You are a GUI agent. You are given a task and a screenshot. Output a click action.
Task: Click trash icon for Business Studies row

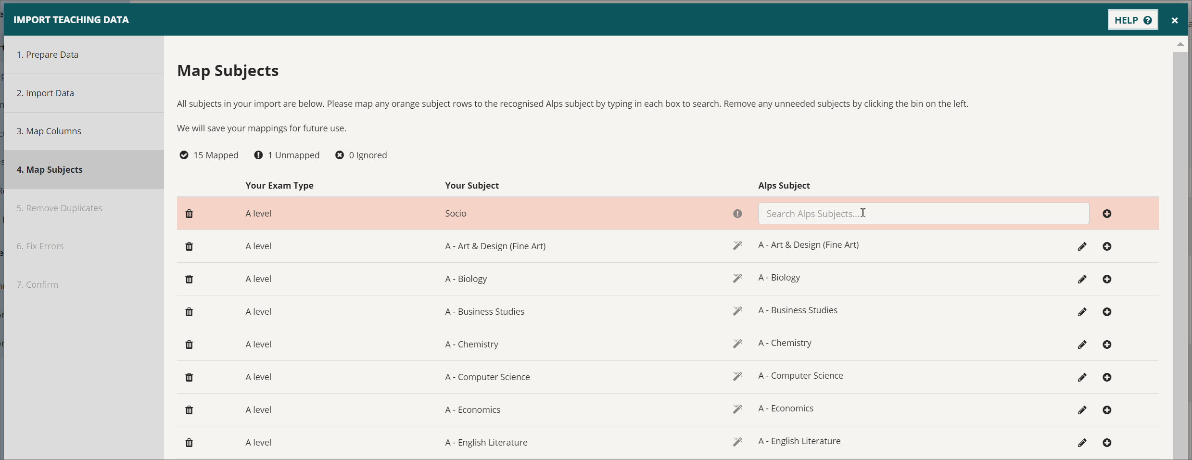(189, 312)
